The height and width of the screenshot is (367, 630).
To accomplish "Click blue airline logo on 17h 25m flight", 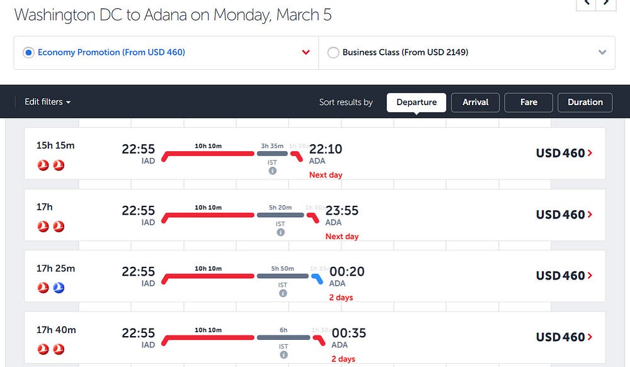I will tap(59, 288).
